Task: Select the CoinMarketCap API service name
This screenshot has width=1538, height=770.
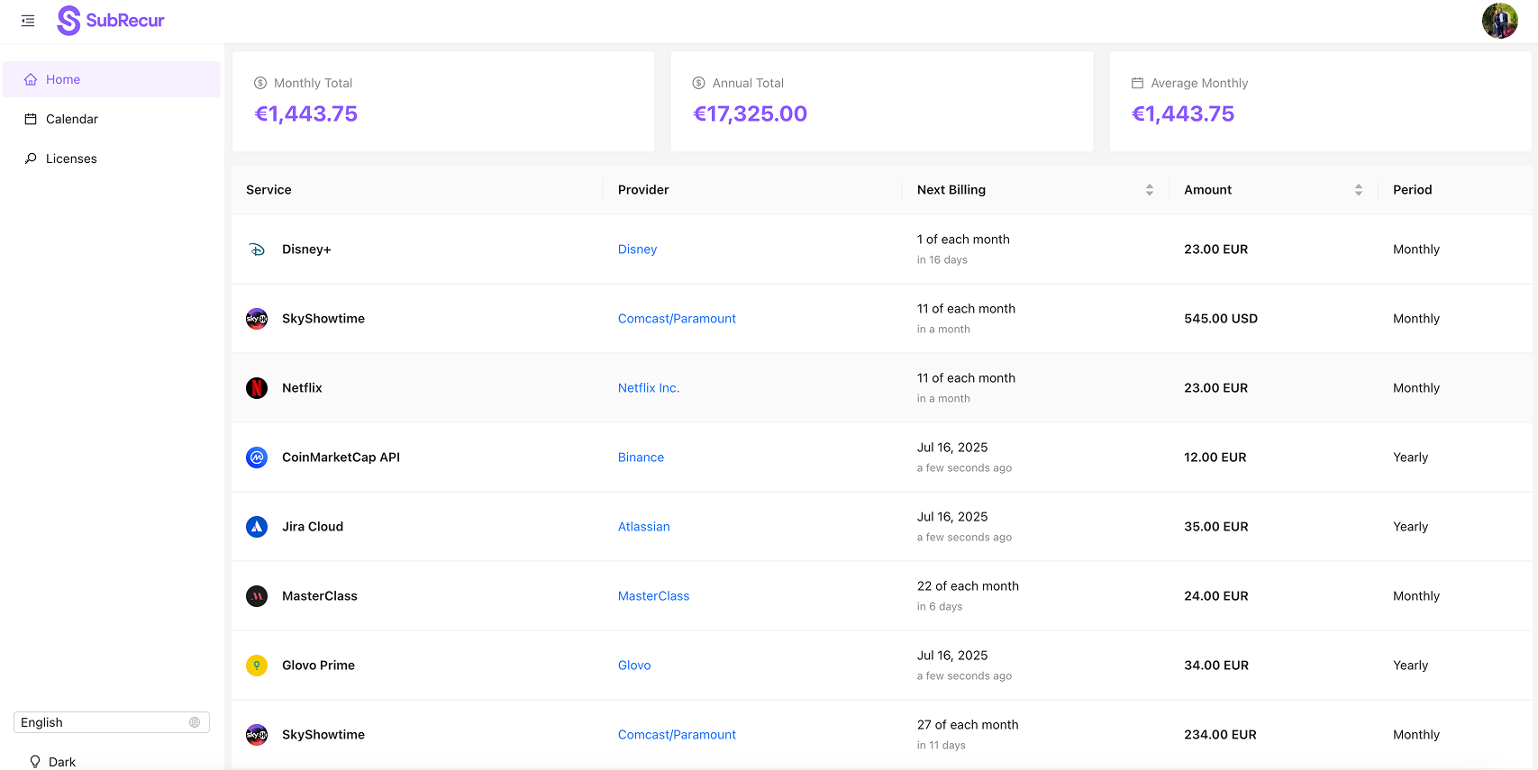Action: (x=341, y=457)
